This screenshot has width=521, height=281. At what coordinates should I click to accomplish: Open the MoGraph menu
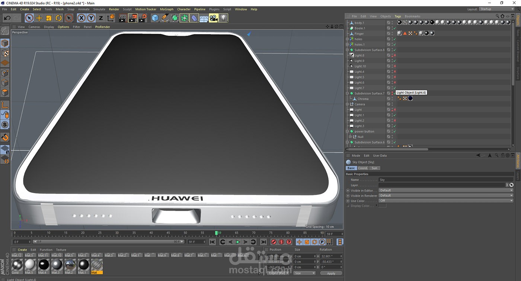point(166,9)
